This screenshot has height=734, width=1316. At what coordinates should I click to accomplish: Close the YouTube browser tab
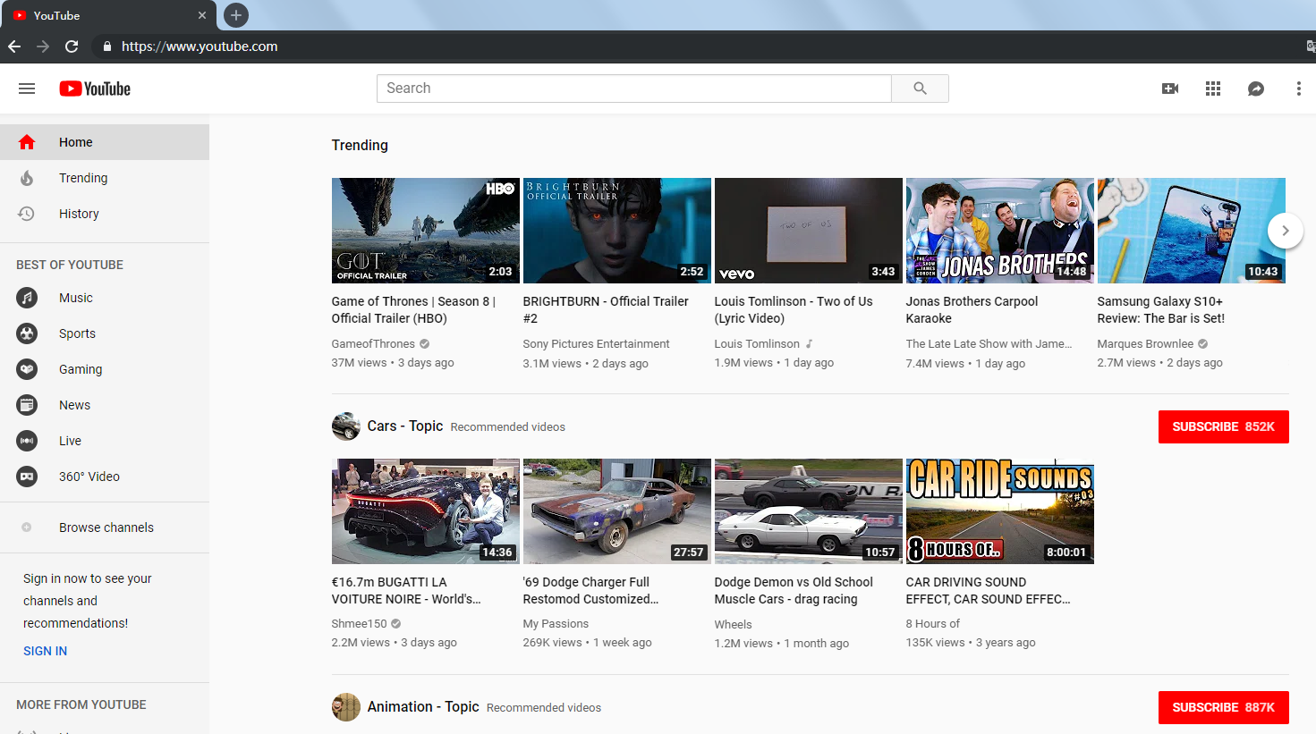click(201, 15)
